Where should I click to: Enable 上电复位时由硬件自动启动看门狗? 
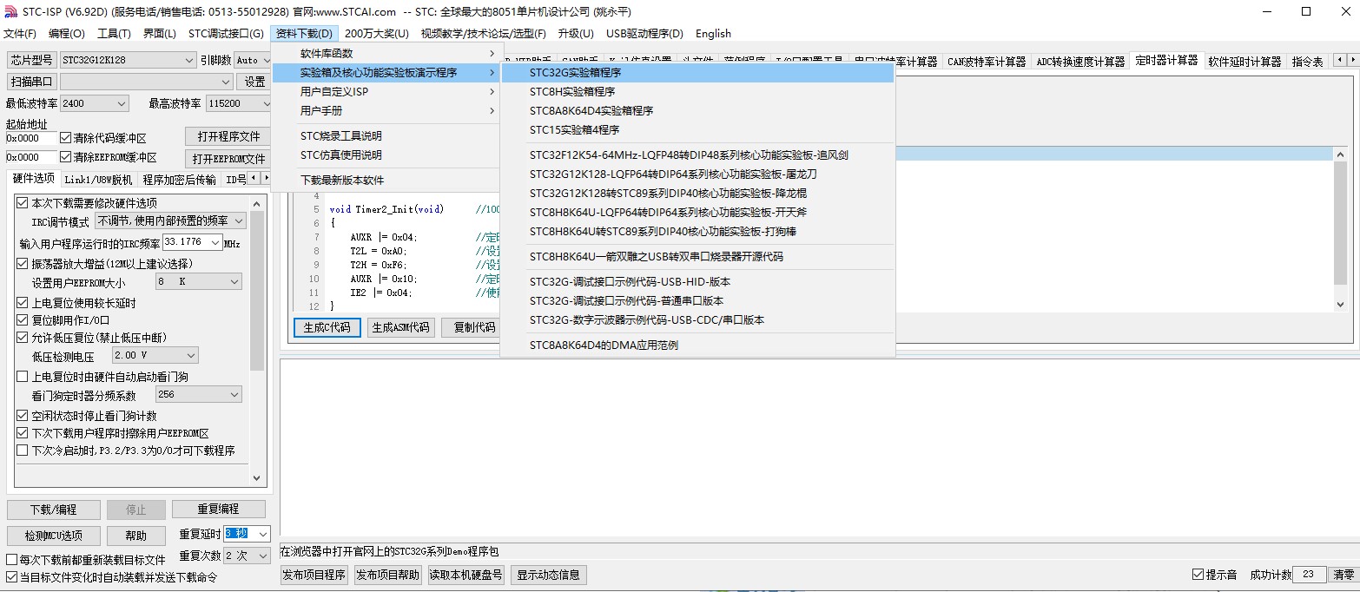pos(23,377)
